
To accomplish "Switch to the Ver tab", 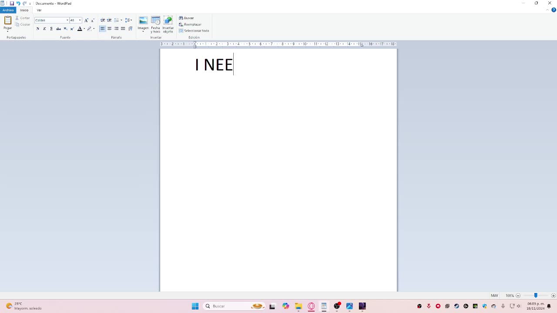I will tap(39, 10).
